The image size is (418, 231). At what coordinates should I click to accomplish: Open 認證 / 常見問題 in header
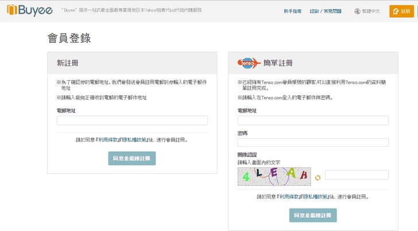[326, 11]
